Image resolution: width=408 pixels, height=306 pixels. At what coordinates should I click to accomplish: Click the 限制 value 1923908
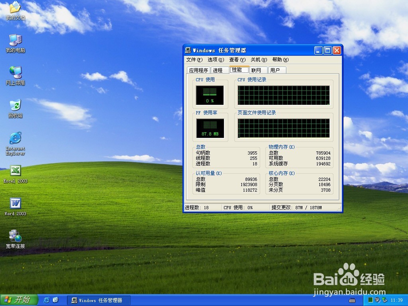point(249,184)
